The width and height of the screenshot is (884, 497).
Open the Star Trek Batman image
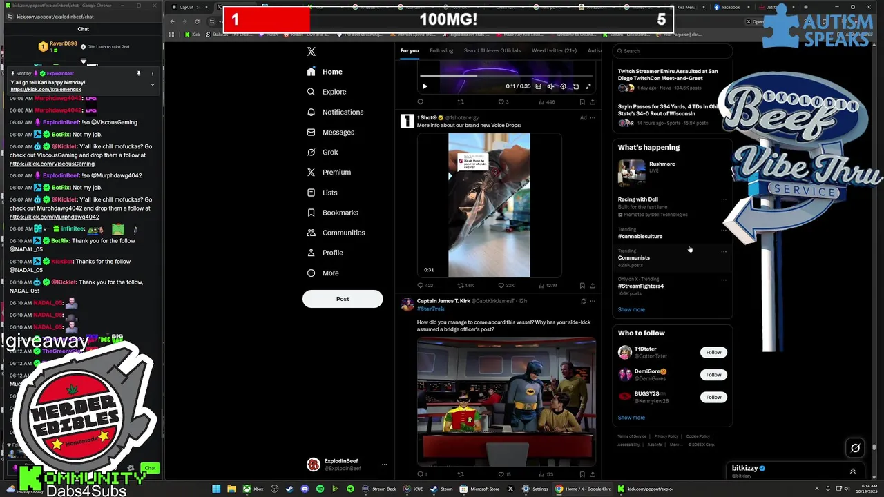pos(506,401)
